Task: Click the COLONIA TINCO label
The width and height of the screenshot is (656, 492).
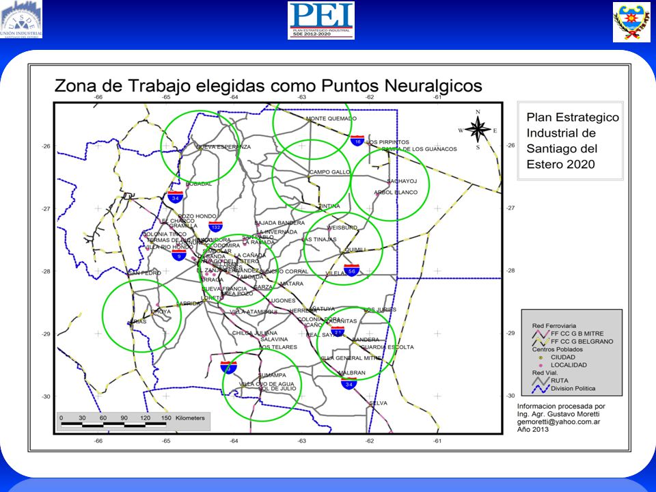Action: click(x=165, y=234)
